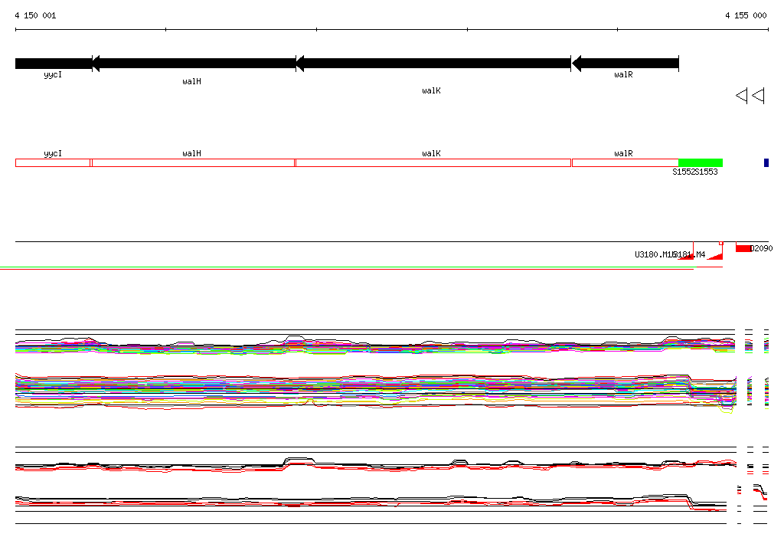
Task: Click the yycI red outlined box
Action: click(x=53, y=162)
